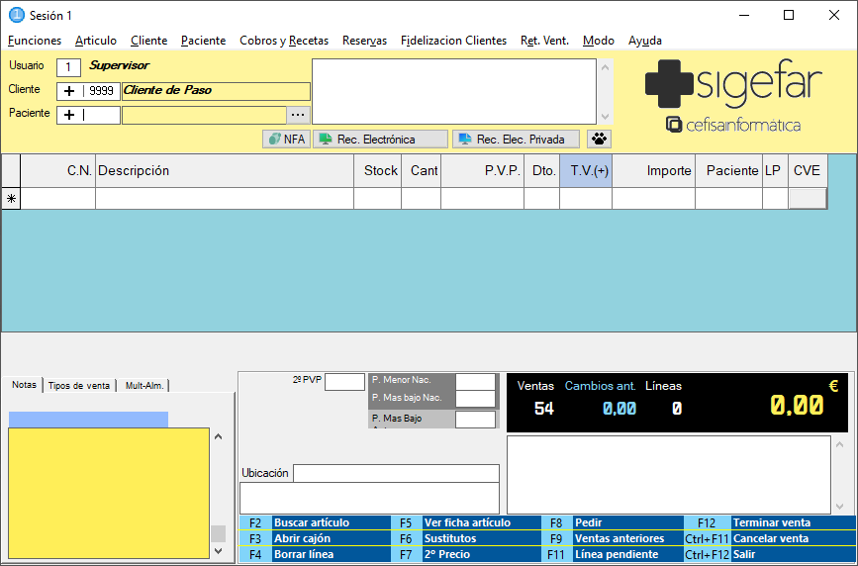Click the Descripción cell in new row
Image resolution: width=858 pixels, height=566 pixels.
(225, 199)
